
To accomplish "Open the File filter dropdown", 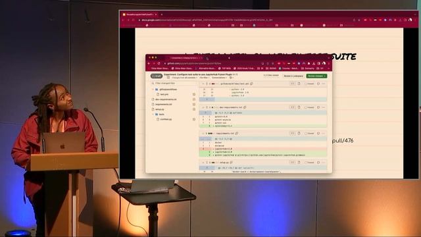I will (205, 78).
